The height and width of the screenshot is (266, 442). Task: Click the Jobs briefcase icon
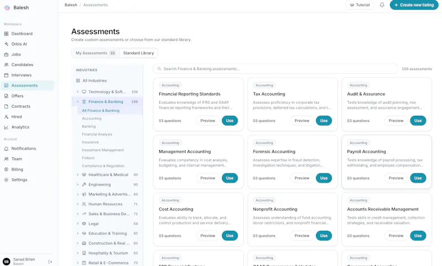pyautogui.click(x=6, y=55)
